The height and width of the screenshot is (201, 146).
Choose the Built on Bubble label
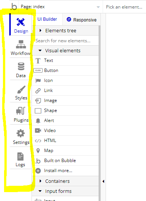tap(60, 161)
